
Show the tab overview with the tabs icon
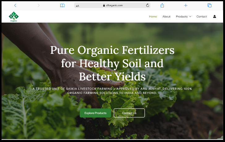[209, 5]
